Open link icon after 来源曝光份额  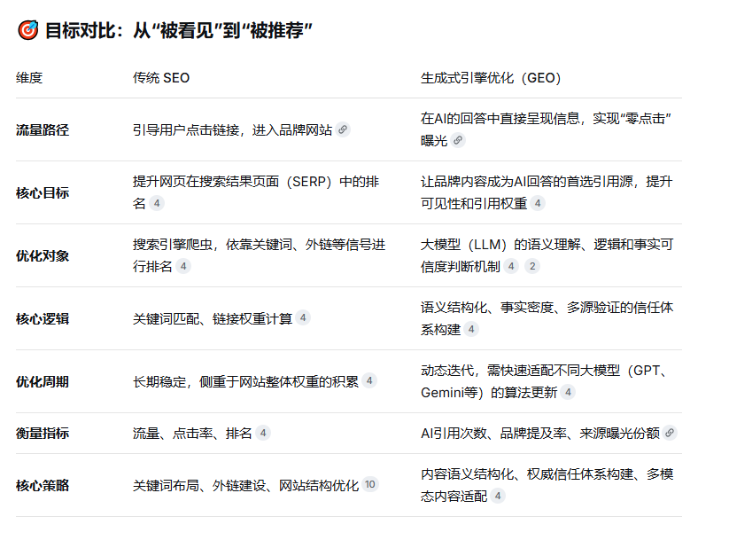click(x=670, y=433)
